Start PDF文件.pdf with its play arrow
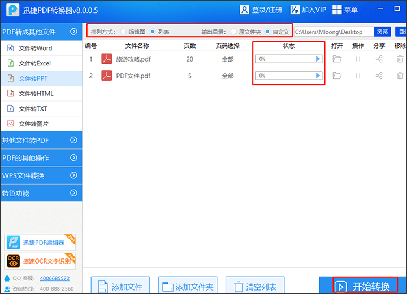This screenshot has width=407, height=294. click(318, 76)
